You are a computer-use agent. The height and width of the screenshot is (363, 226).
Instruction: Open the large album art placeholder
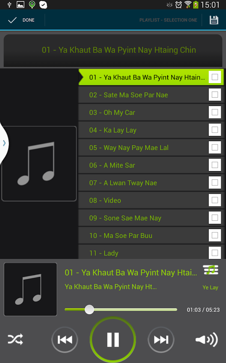point(39,163)
